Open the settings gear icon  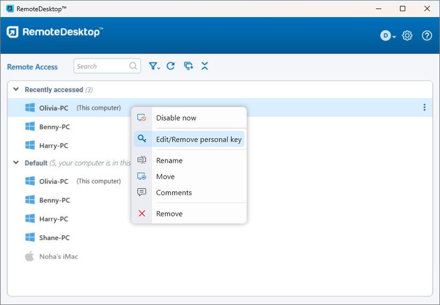pyautogui.click(x=407, y=36)
